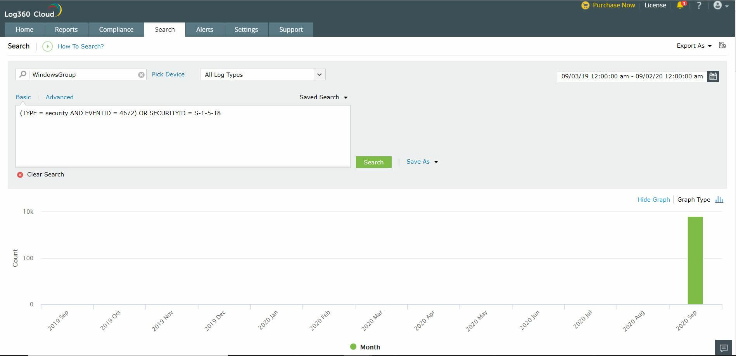Switch to Advanced search mode

click(x=59, y=97)
